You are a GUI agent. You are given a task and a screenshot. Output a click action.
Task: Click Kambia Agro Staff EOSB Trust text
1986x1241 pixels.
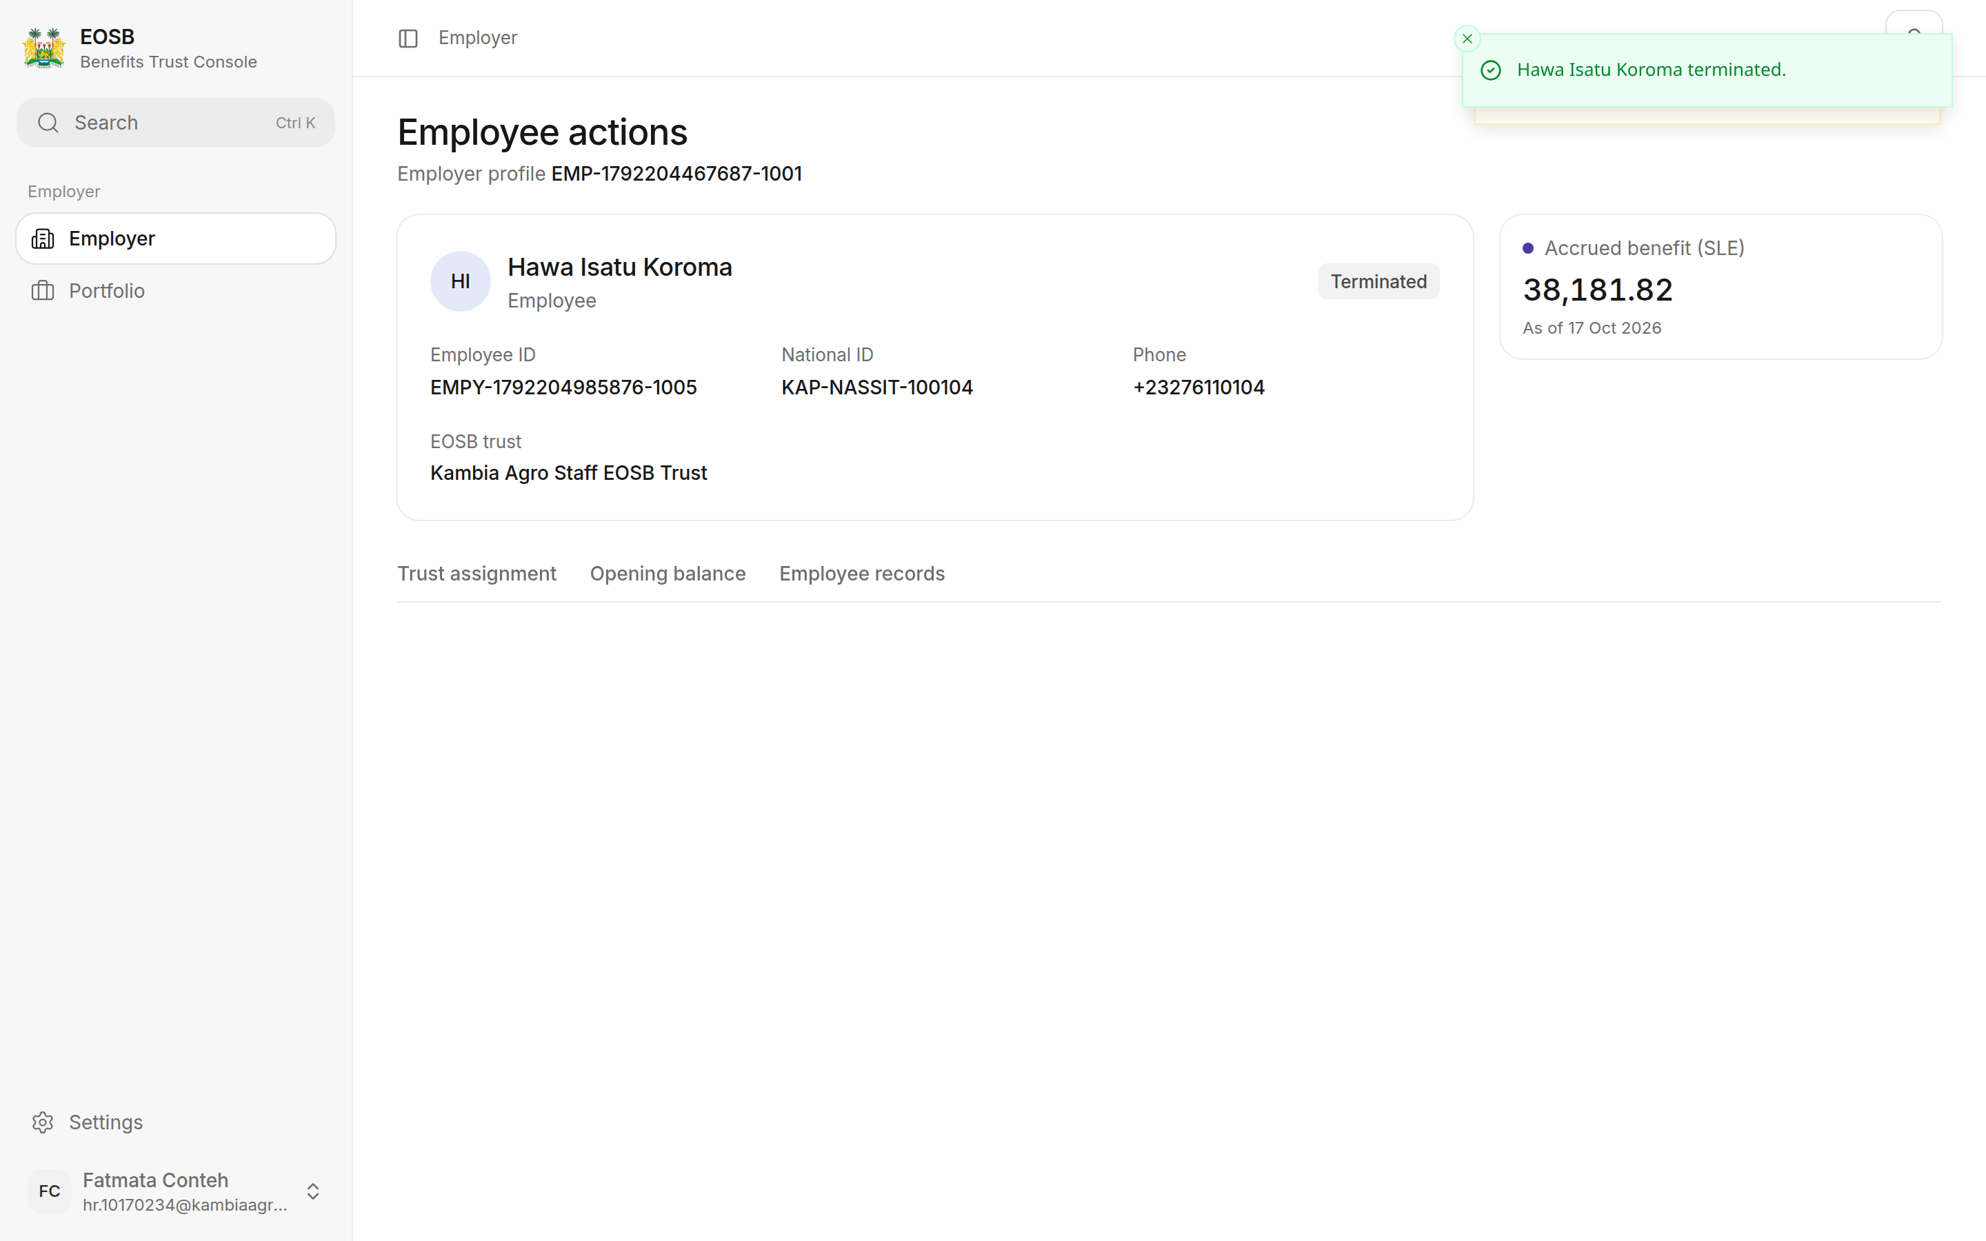568,473
